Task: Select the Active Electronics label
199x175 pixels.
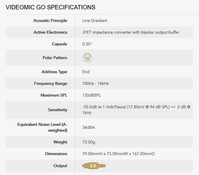Action: [50, 32]
